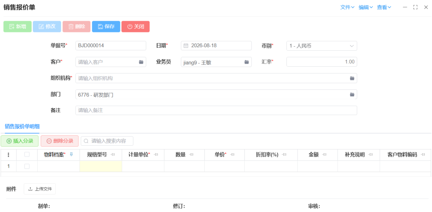Save the quotation with 保存

(106, 27)
